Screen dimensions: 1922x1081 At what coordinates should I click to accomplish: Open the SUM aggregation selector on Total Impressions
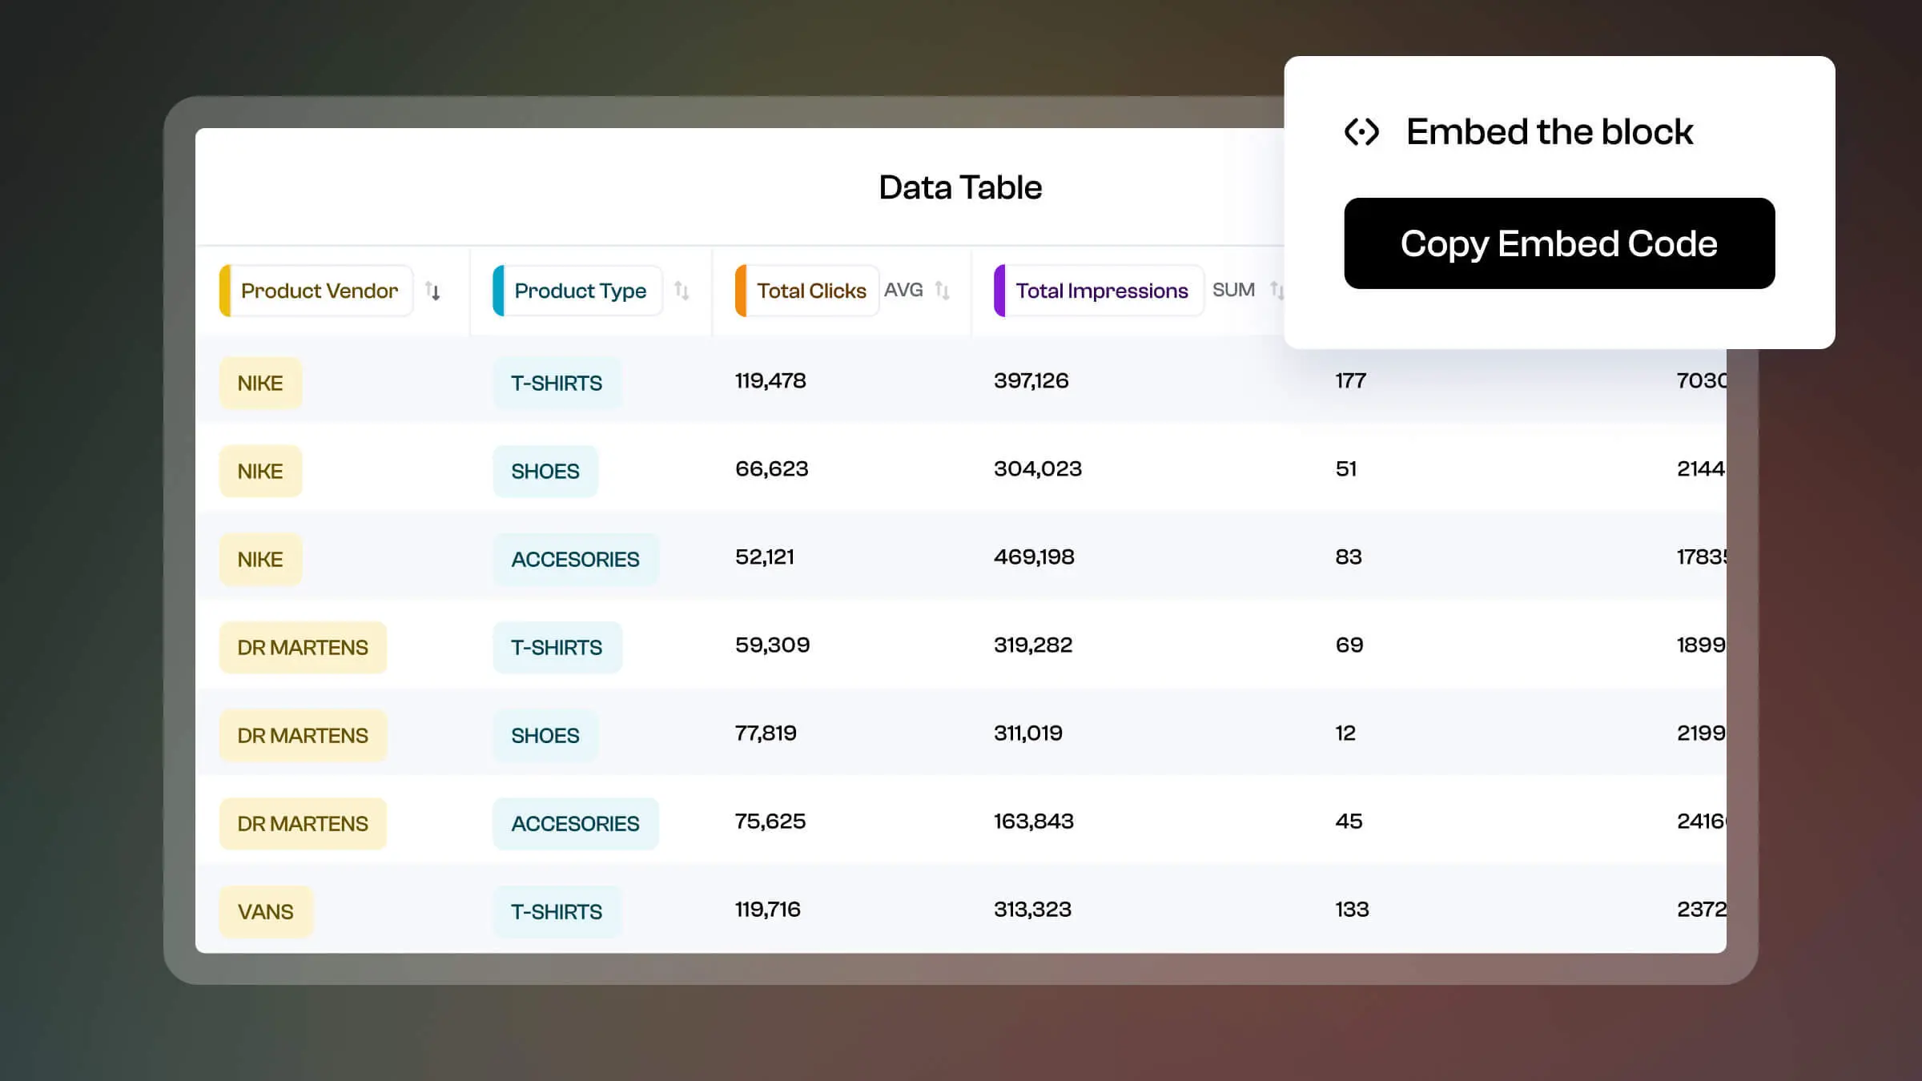click(1234, 290)
